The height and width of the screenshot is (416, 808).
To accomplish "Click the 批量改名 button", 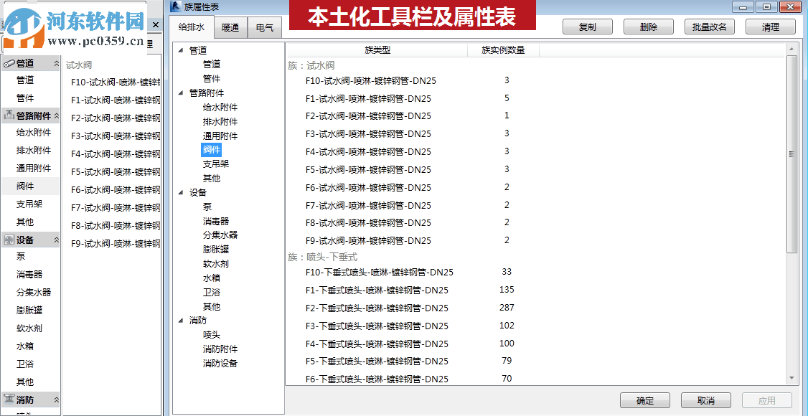I will point(710,27).
